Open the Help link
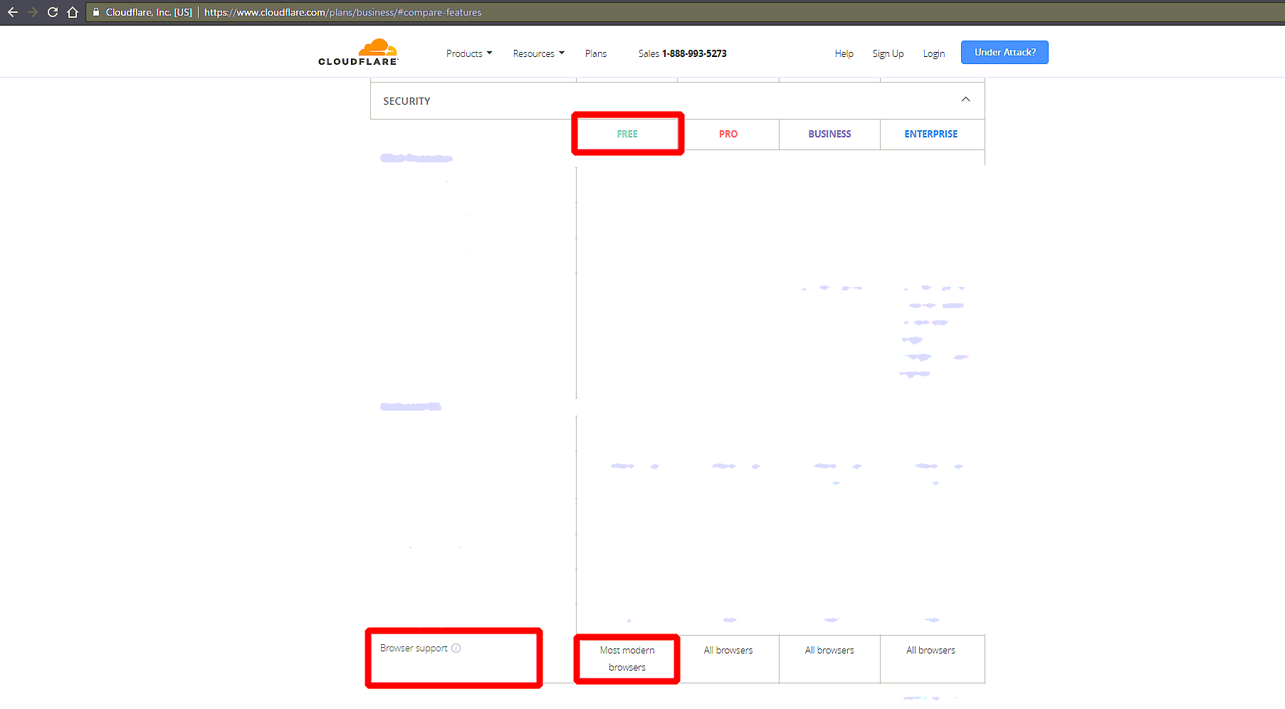1285x709 pixels. 844,53
